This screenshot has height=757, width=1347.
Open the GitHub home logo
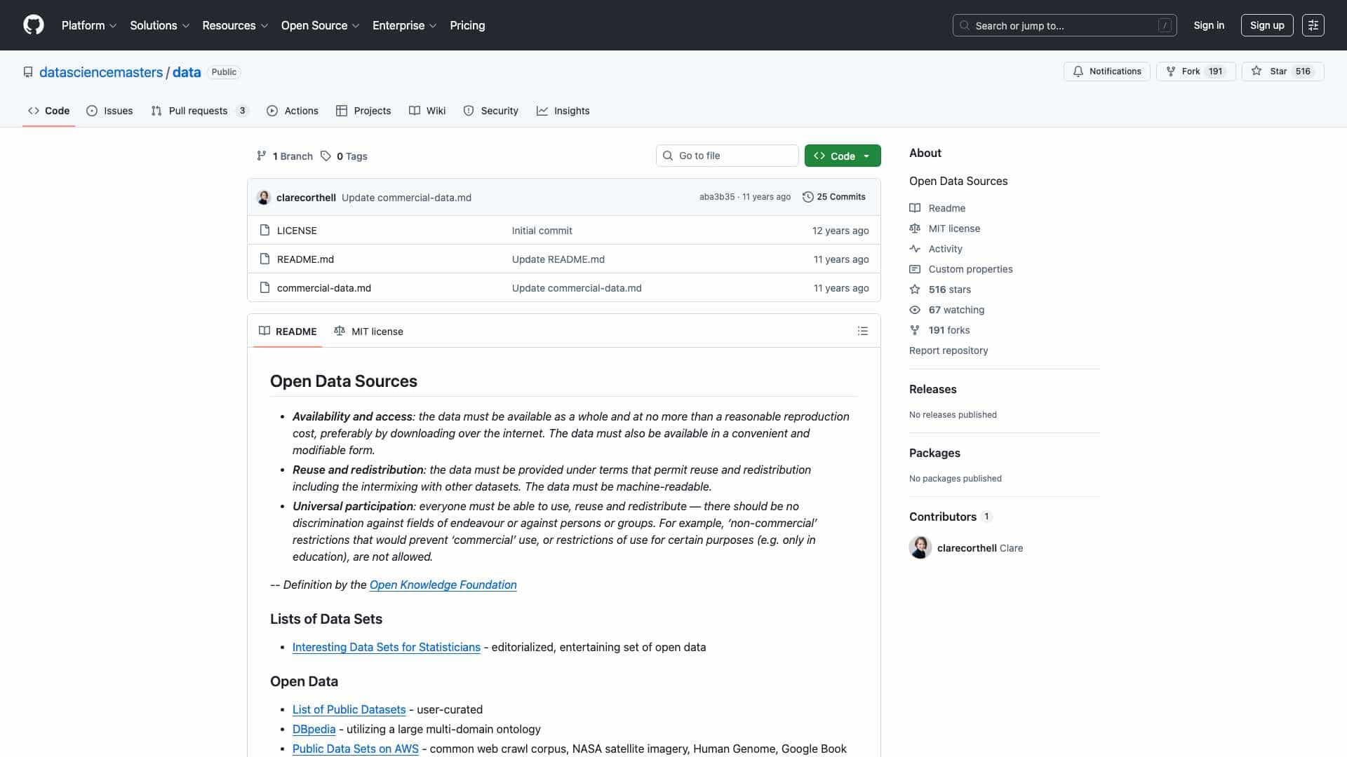coord(34,25)
